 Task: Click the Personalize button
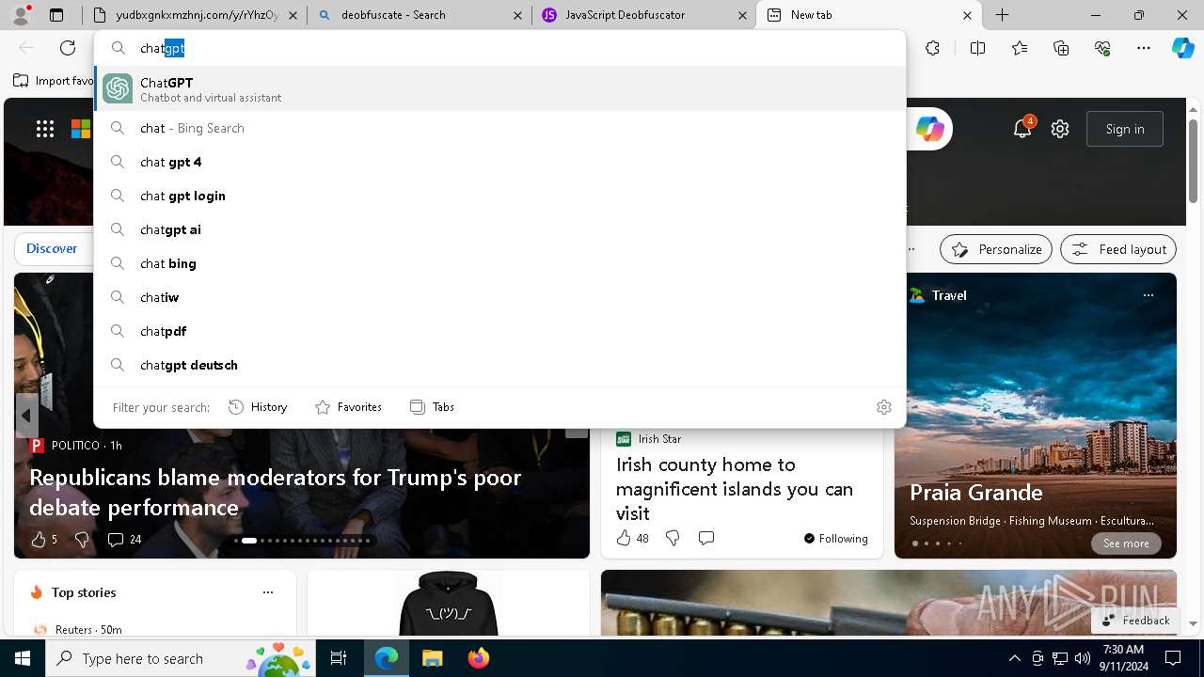coord(996,249)
